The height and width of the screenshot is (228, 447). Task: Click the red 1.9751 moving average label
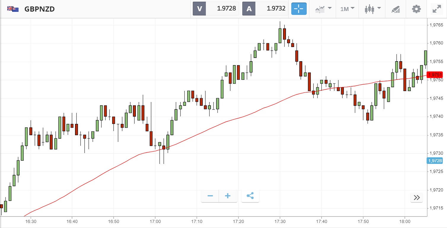435,75
